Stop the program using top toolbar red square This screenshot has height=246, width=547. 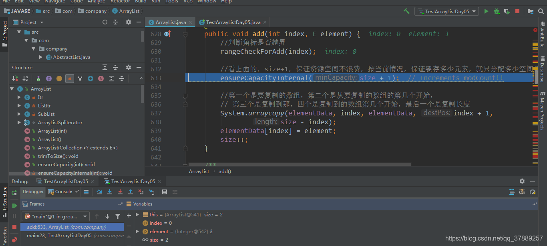click(517, 11)
